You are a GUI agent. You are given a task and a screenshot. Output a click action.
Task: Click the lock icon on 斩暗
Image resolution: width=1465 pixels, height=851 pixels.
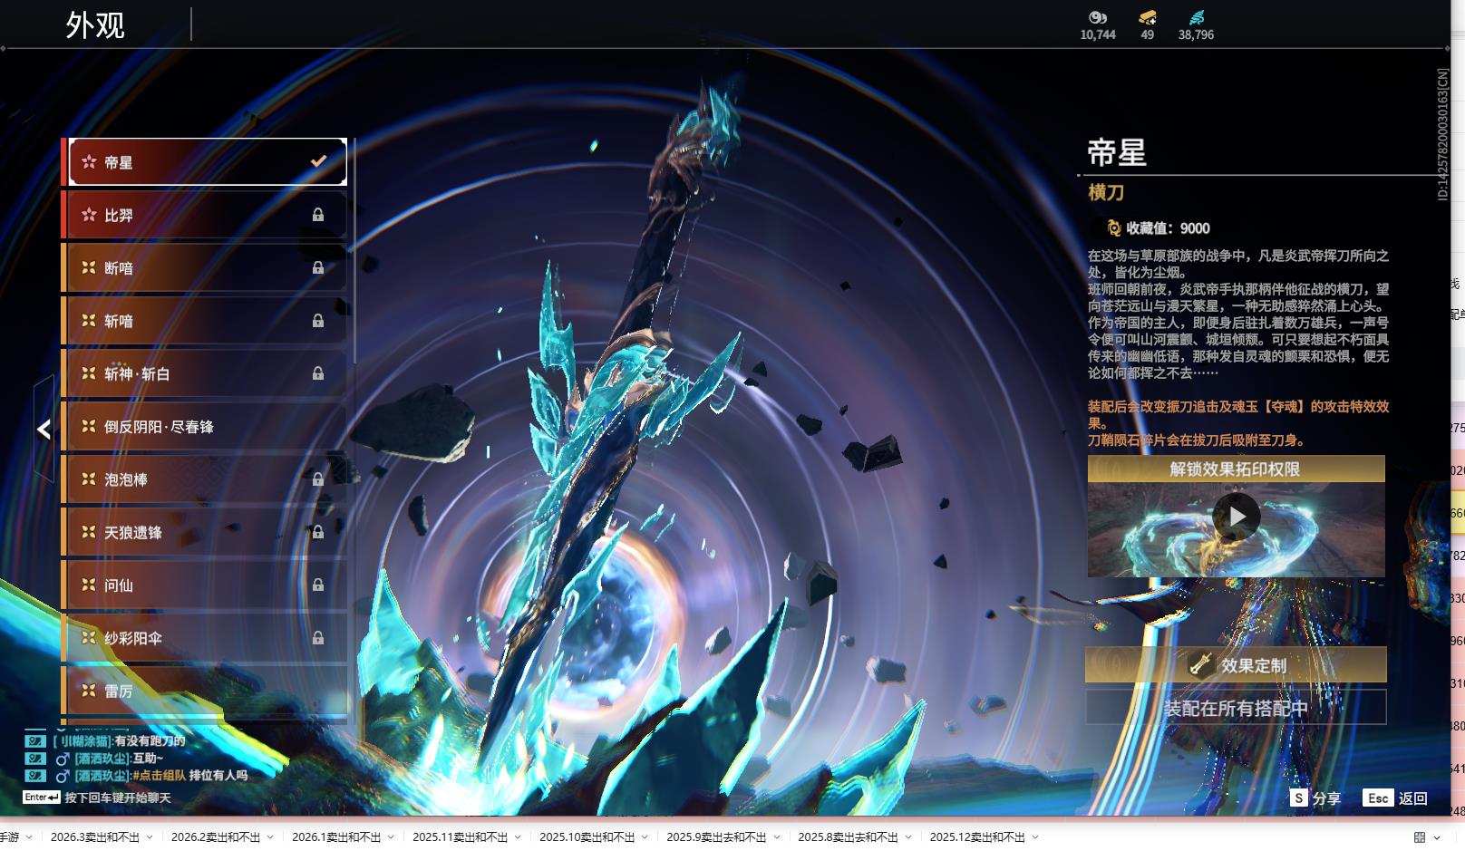(x=318, y=321)
